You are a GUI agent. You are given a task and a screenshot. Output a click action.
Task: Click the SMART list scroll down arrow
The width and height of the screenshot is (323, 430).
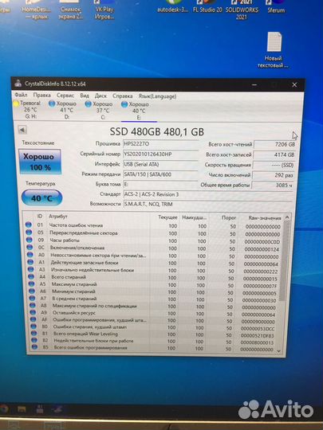point(279,351)
